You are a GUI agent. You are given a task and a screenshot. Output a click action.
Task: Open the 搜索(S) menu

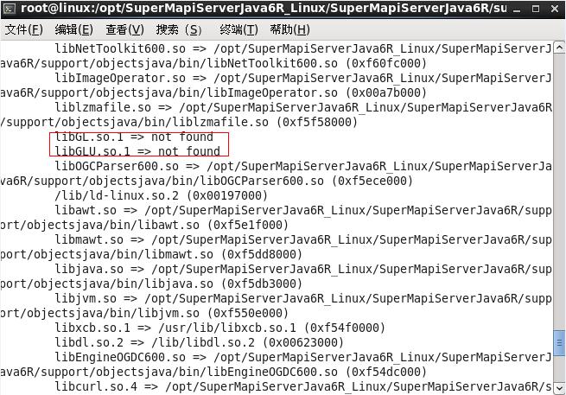point(179,29)
